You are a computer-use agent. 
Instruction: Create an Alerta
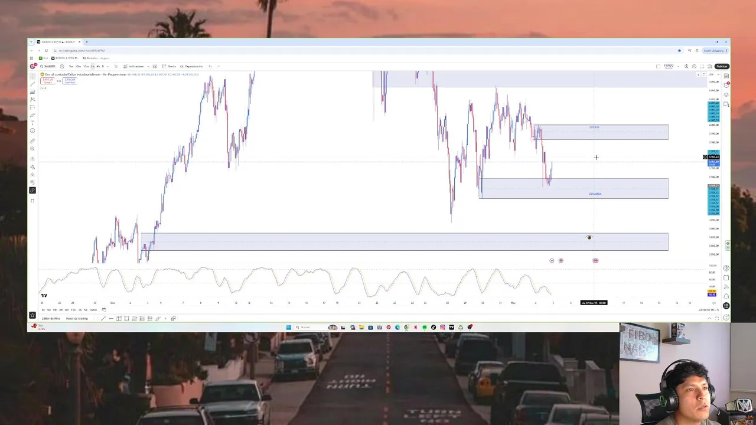(169, 66)
